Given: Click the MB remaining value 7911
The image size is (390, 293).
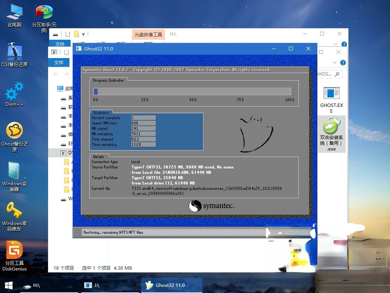Looking at the screenshot, I should (143, 134).
